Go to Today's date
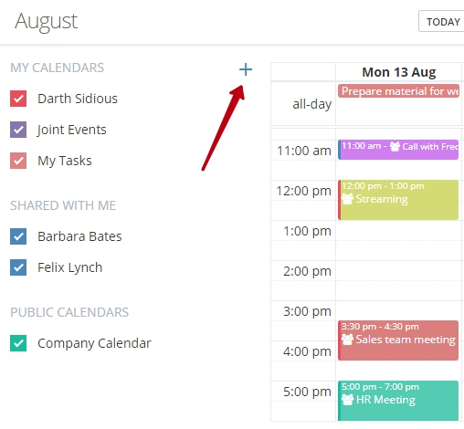The image size is (464, 429). point(441,21)
